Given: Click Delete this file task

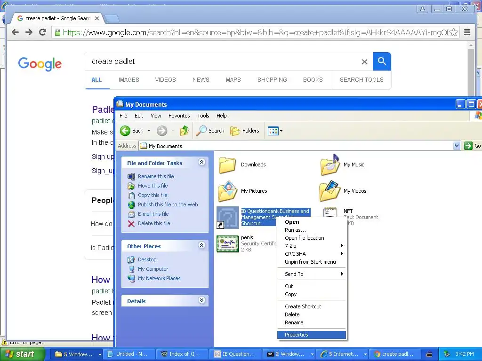Looking at the screenshot, I should point(154,223).
